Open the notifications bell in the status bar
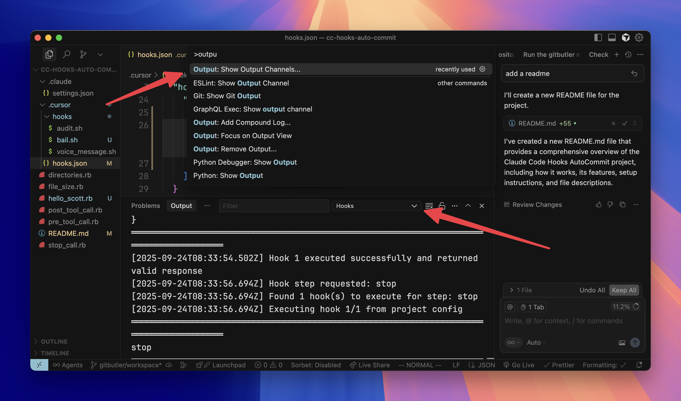The width and height of the screenshot is (681, 401). pos(639,365)
